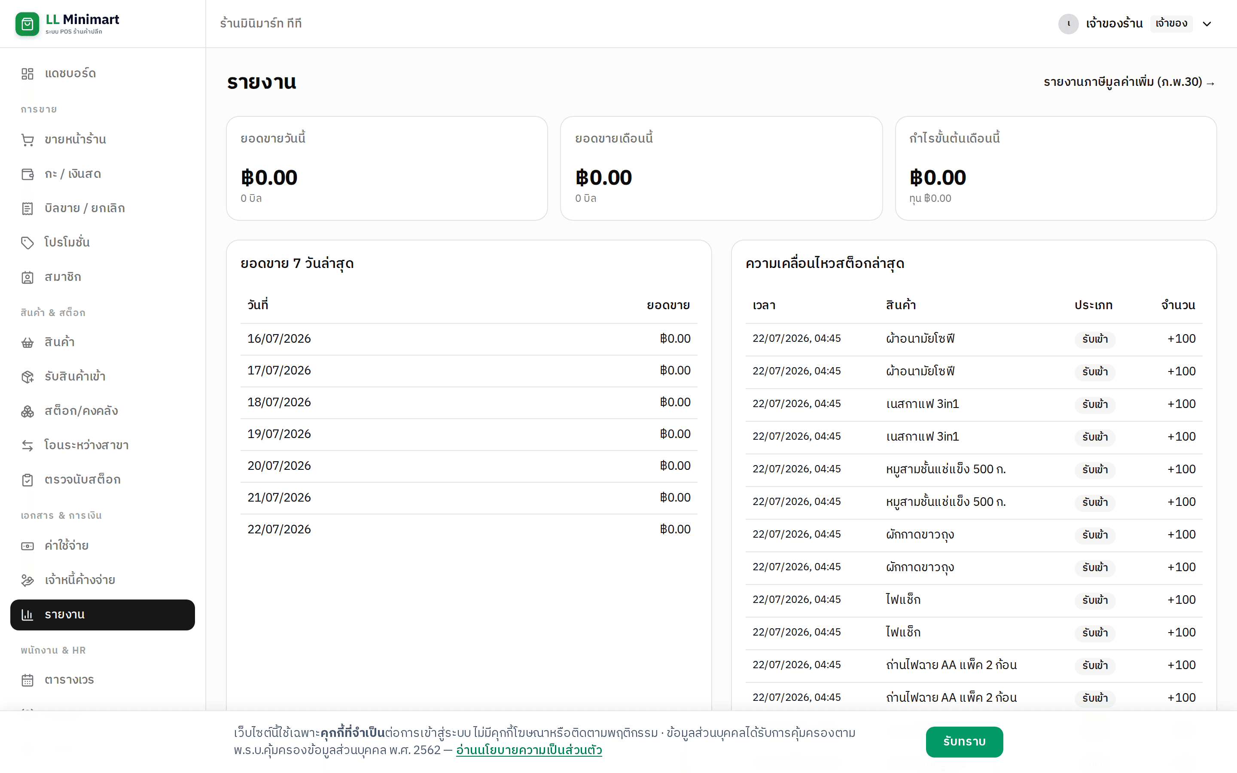Click first ถ่านไฟฉาย AA แพ็ค 2 ก้อน row
This screenshot has width=1237, height=773.
coord(974,665)
